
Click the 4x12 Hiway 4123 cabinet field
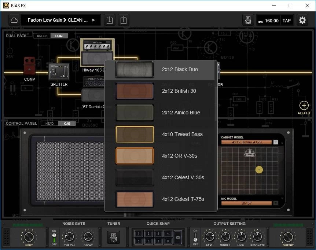(247, 142)
